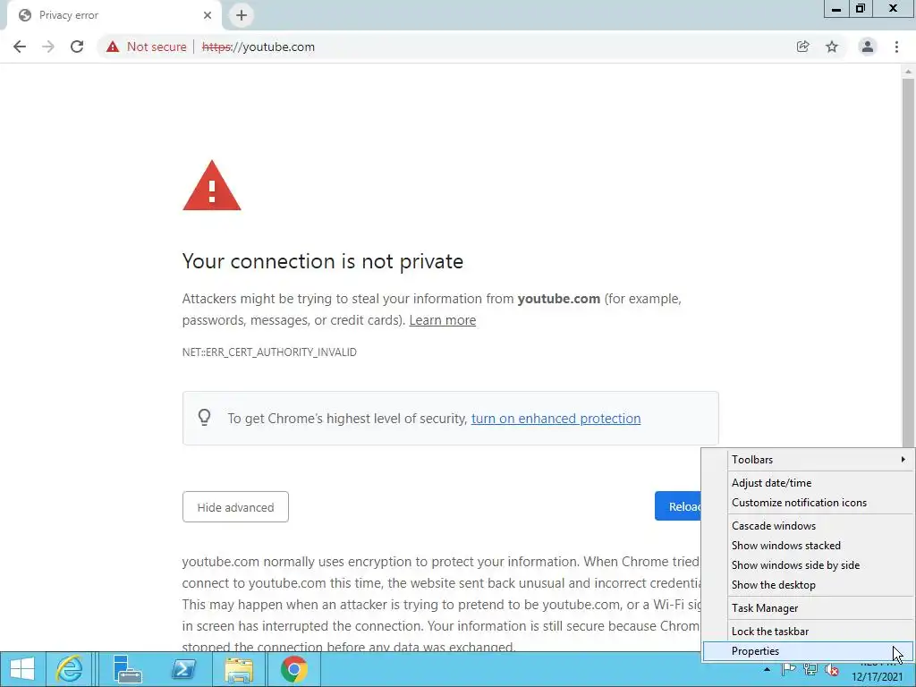The image size is (916, 687).
Task: Open taskbar Properties menu item
Action: (809, 651)
